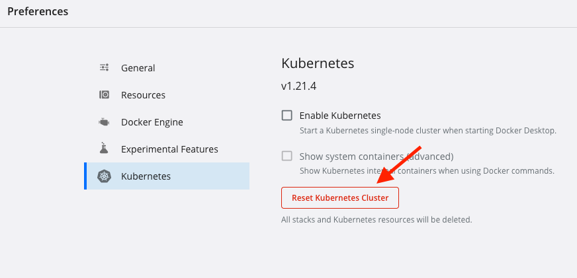
Task: Click the "All stacks and Kubernetes resources" warning
Action: point(377,219)
